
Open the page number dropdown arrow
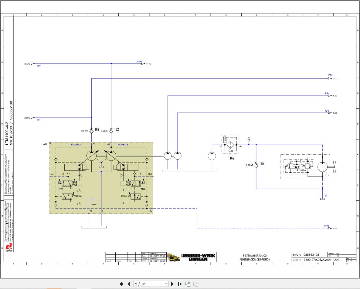tap(166, 284)
